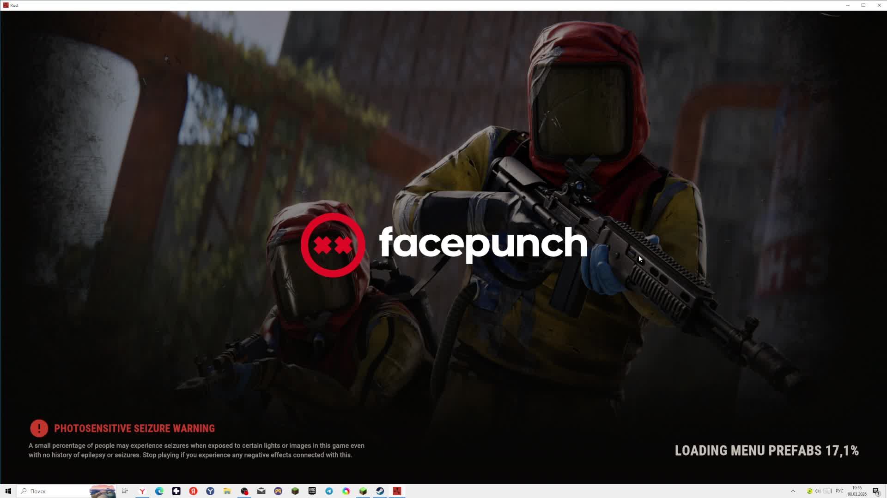Maximize the Rust window
This screenshot has width=887, height=498.
(x=863, y=5)
